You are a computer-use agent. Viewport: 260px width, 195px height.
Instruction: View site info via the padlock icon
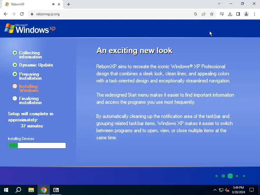click(x=32, y=14)
